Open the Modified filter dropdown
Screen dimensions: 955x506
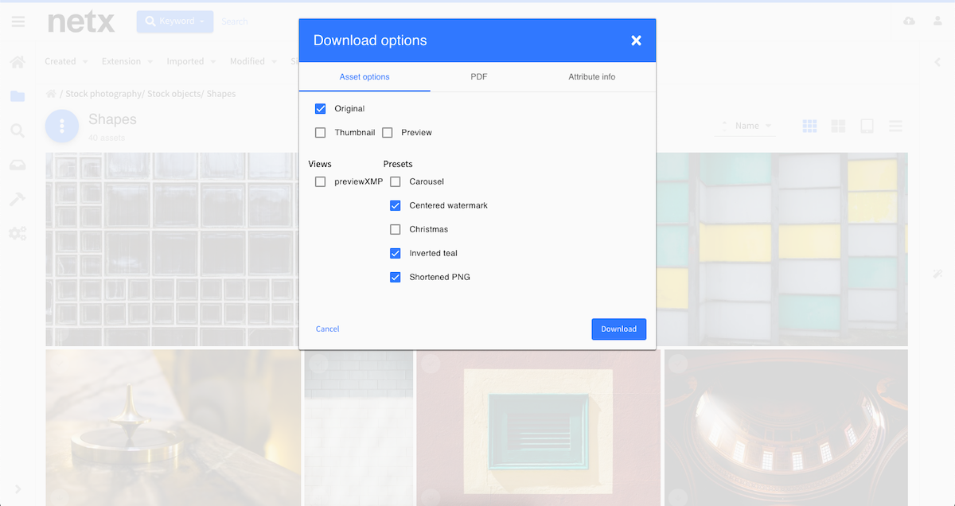click(x=252, y=61)
